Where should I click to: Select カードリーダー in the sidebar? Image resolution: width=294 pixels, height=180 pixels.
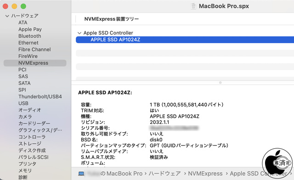34,124
